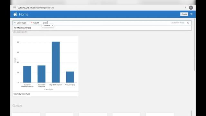
Task: Click the Home house icon
Action: point(15,14)
